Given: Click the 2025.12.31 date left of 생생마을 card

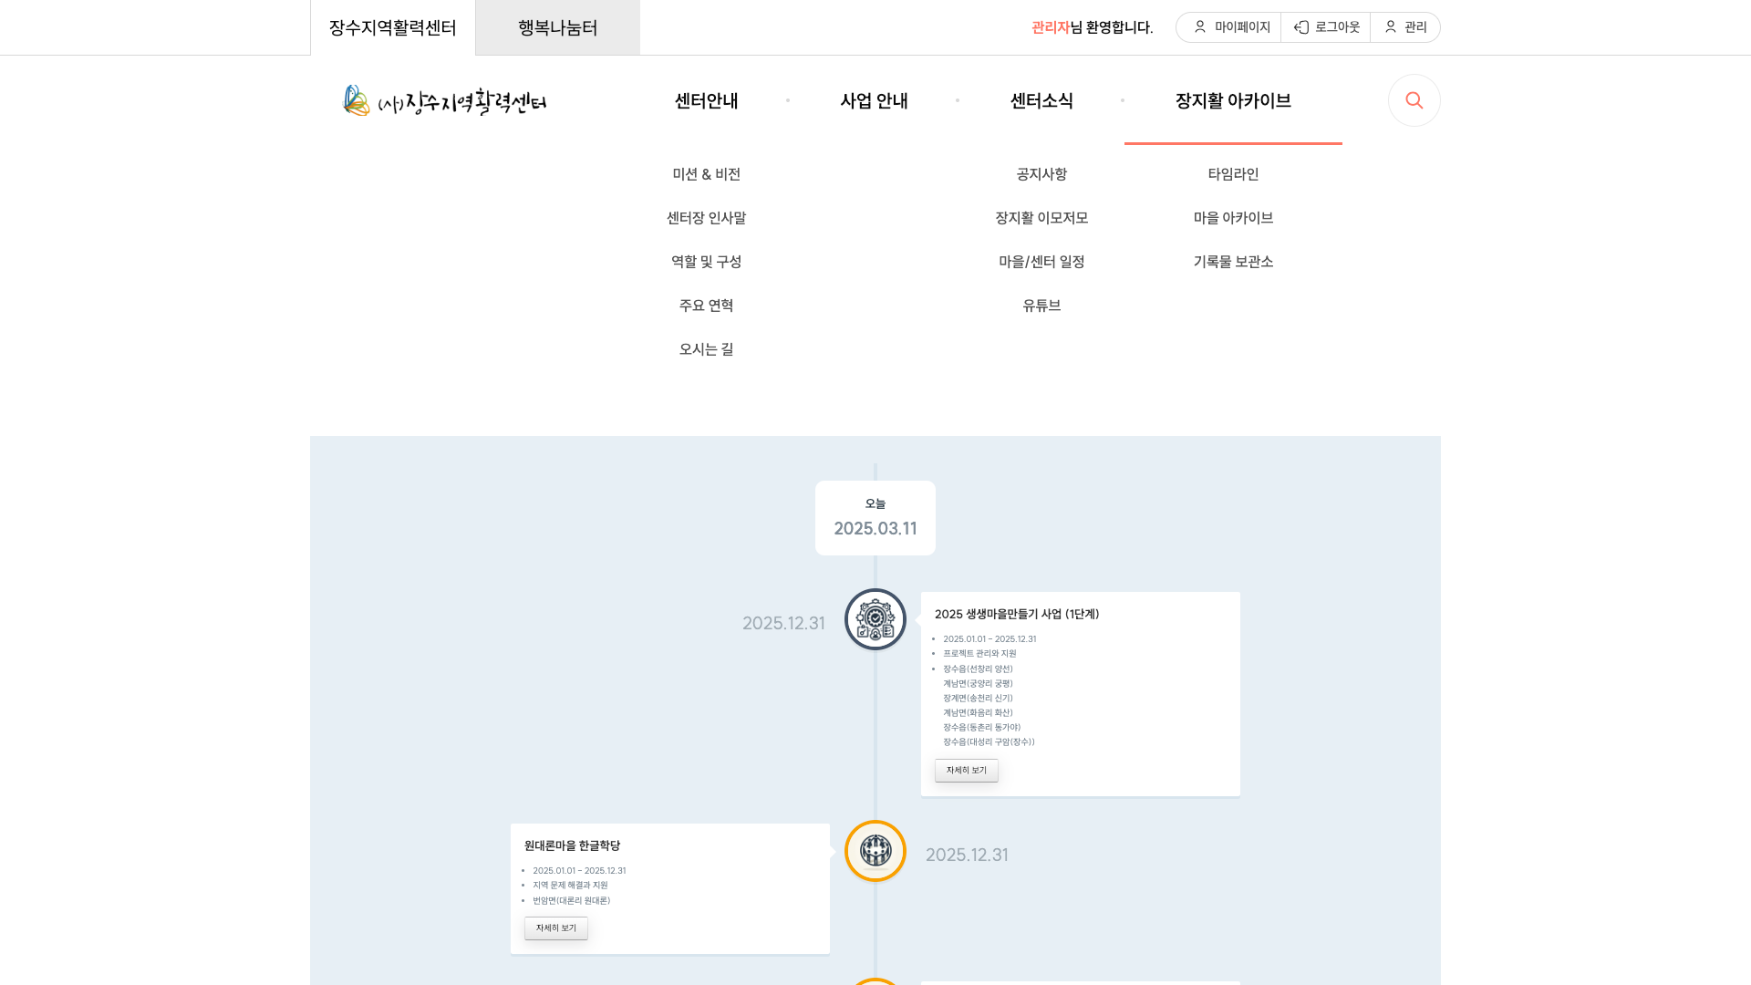Looking at the screenshot, I should 783,623.
